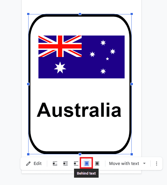Click the bottom-left resize handle

[x=28, y=154]
